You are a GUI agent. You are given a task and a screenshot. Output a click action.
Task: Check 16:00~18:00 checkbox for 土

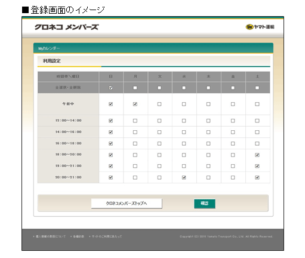[257, 143]
